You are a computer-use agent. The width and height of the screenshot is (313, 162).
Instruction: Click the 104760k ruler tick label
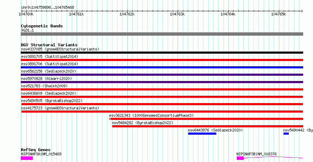point(26,14)
